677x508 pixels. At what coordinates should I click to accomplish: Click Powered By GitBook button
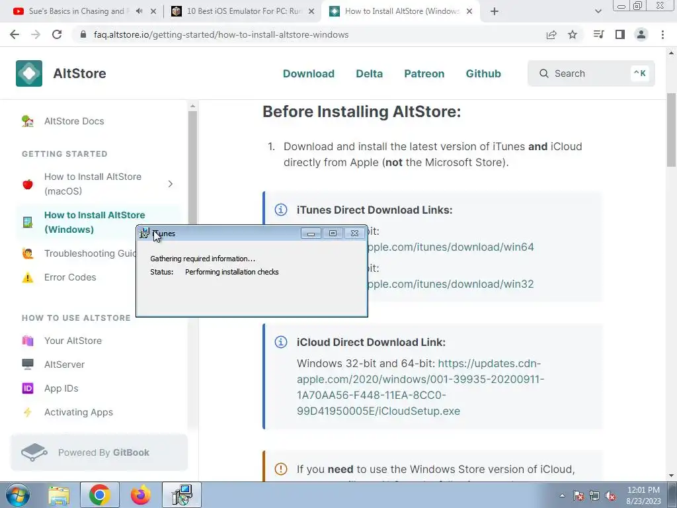point(99,452)
